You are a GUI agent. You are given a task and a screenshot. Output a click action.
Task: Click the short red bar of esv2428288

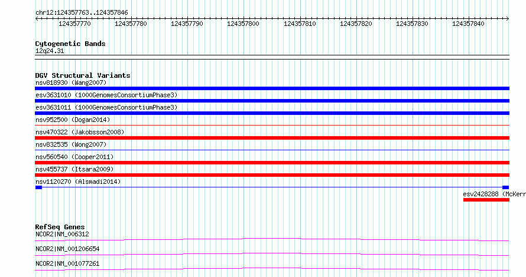point(486,200)
